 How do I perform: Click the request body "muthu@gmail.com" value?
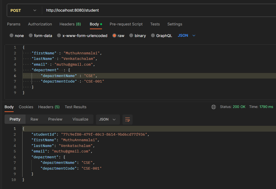73,64
